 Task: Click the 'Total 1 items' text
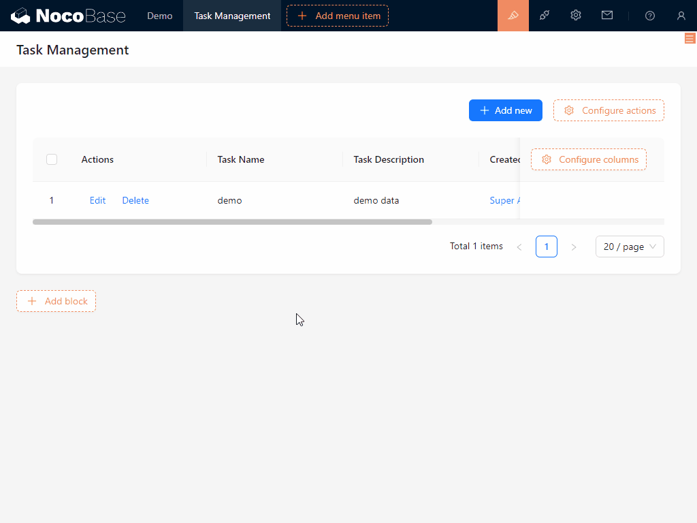476,246
